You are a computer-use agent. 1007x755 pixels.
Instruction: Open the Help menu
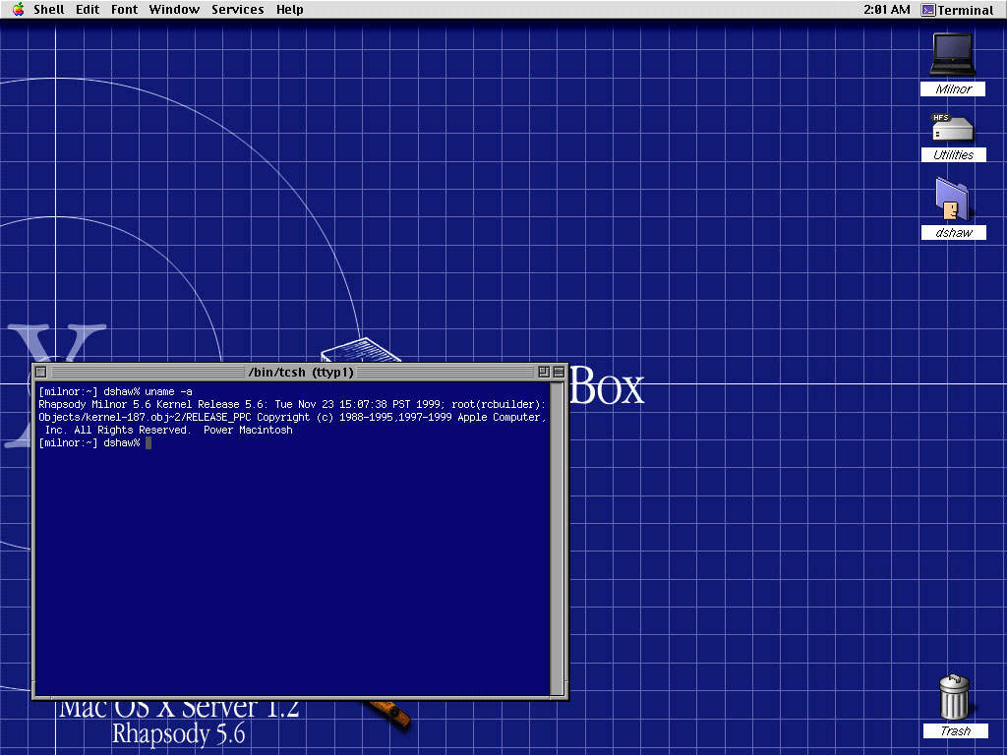pyautogui.click(x=290, y=10)
